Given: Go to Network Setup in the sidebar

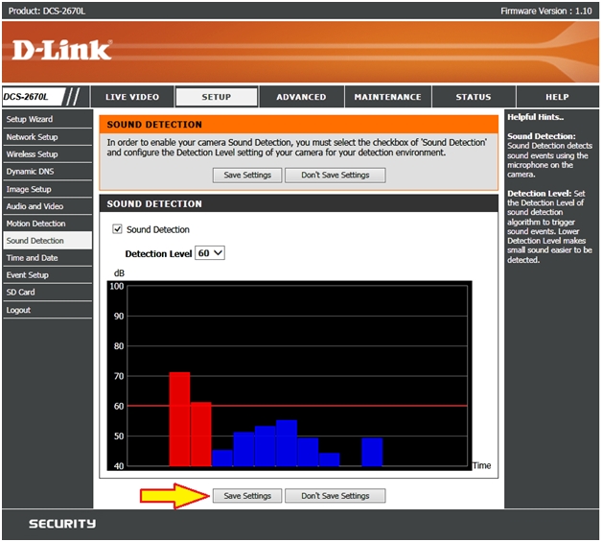Looking at the screenshot, I should tap(32, 137).
